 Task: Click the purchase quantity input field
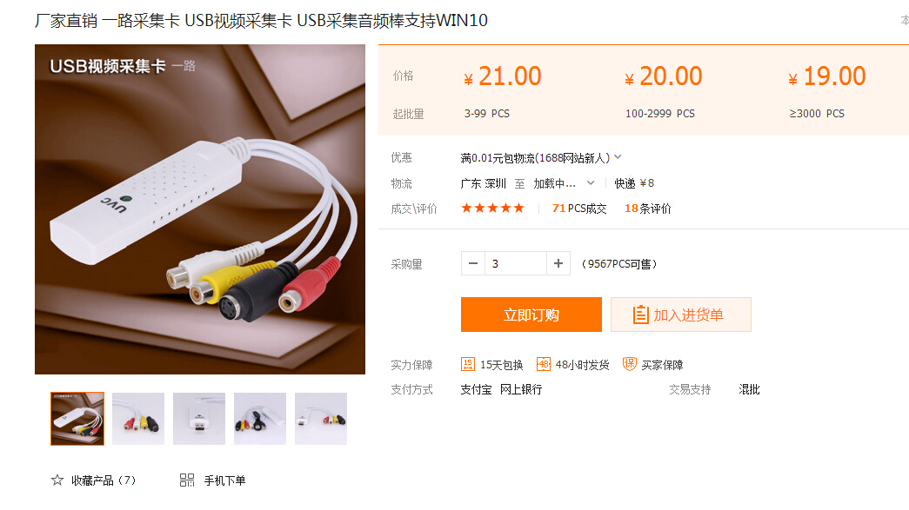click(515, 263)
